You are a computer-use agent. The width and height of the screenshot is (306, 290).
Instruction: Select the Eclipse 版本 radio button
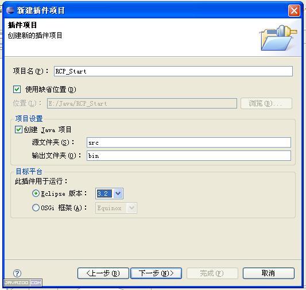coord(36,194)
